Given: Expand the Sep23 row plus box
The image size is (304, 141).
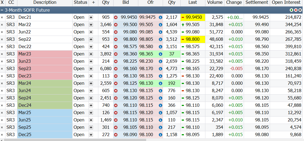Looking at the screenshot, I should [x=91, y=69].
